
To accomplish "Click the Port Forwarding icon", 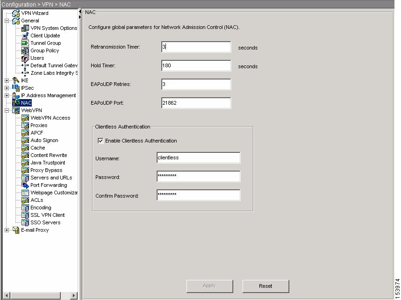I will [25, 185].
